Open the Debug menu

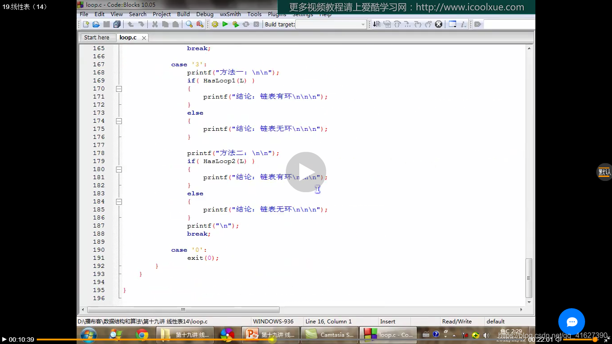coord(205,14)
